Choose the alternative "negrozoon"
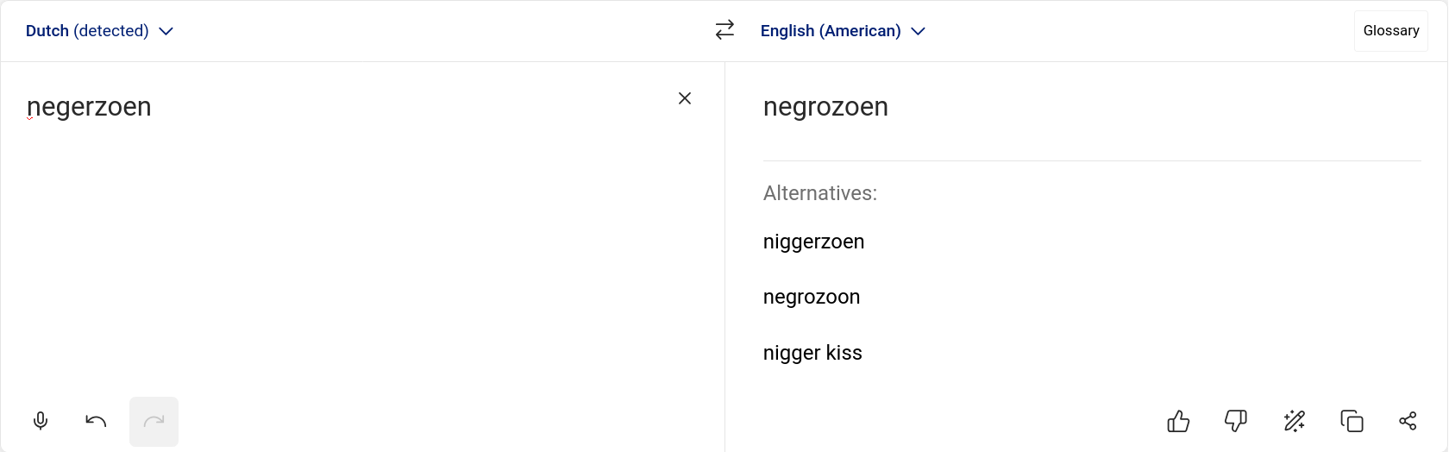Viewport: 1449px width, 452px height. pos(811,297)
